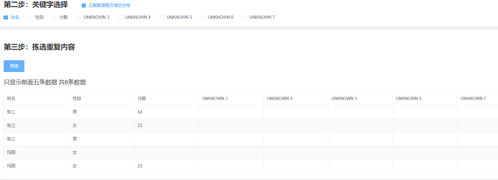Click the 分数 table column header

tap(166, 99)
